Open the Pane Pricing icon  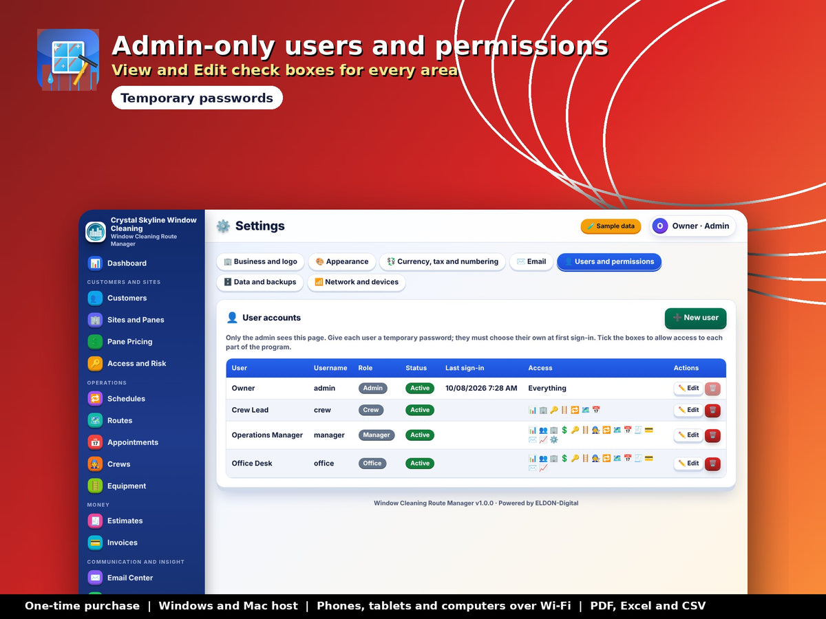(x=95, y=342)
